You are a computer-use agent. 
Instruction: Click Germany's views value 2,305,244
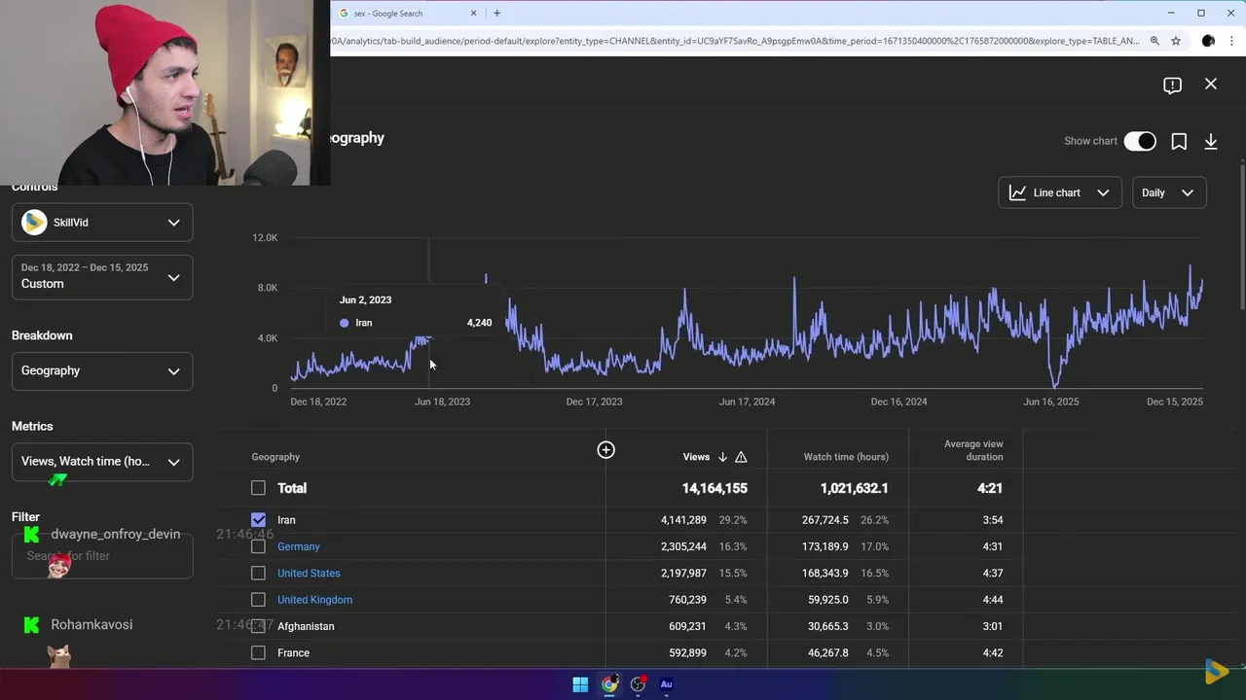click(683, 546)
